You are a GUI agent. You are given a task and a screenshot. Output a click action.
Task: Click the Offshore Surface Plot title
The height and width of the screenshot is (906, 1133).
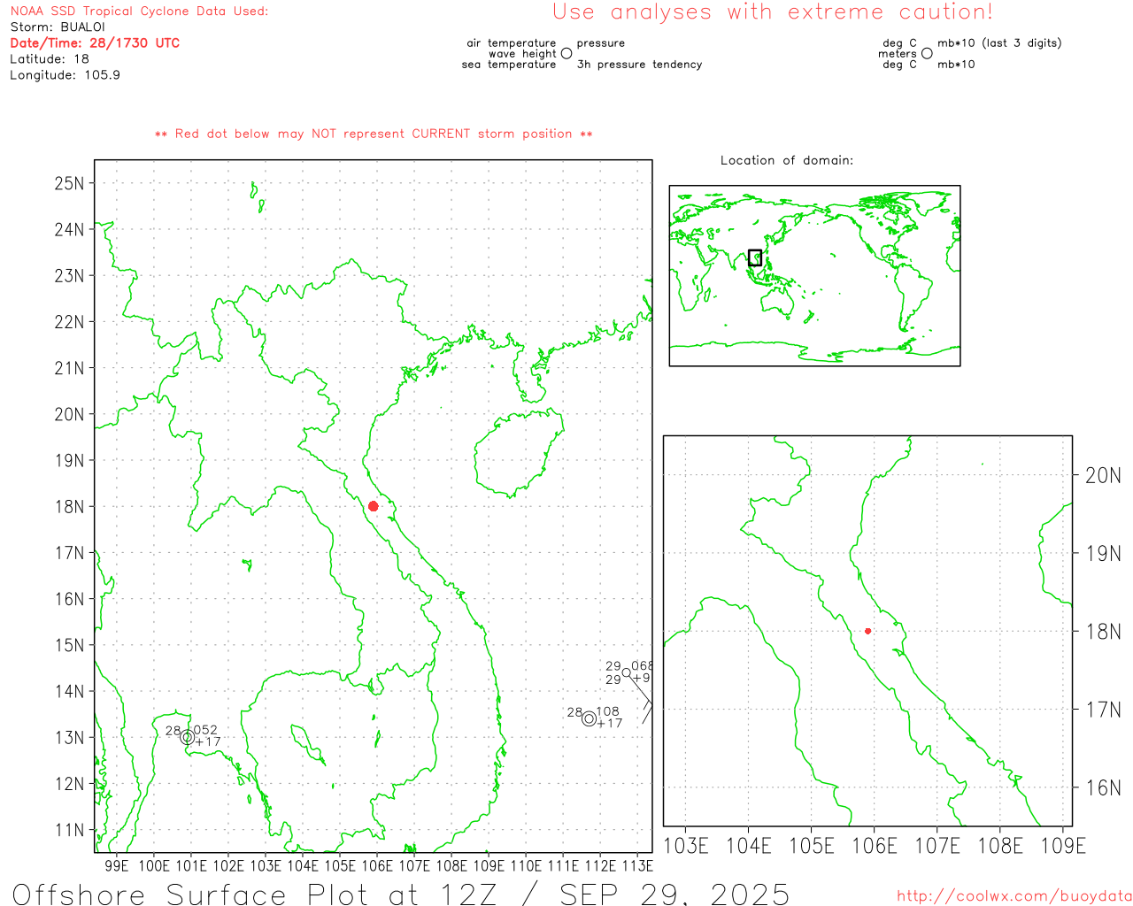coord(400,893)
